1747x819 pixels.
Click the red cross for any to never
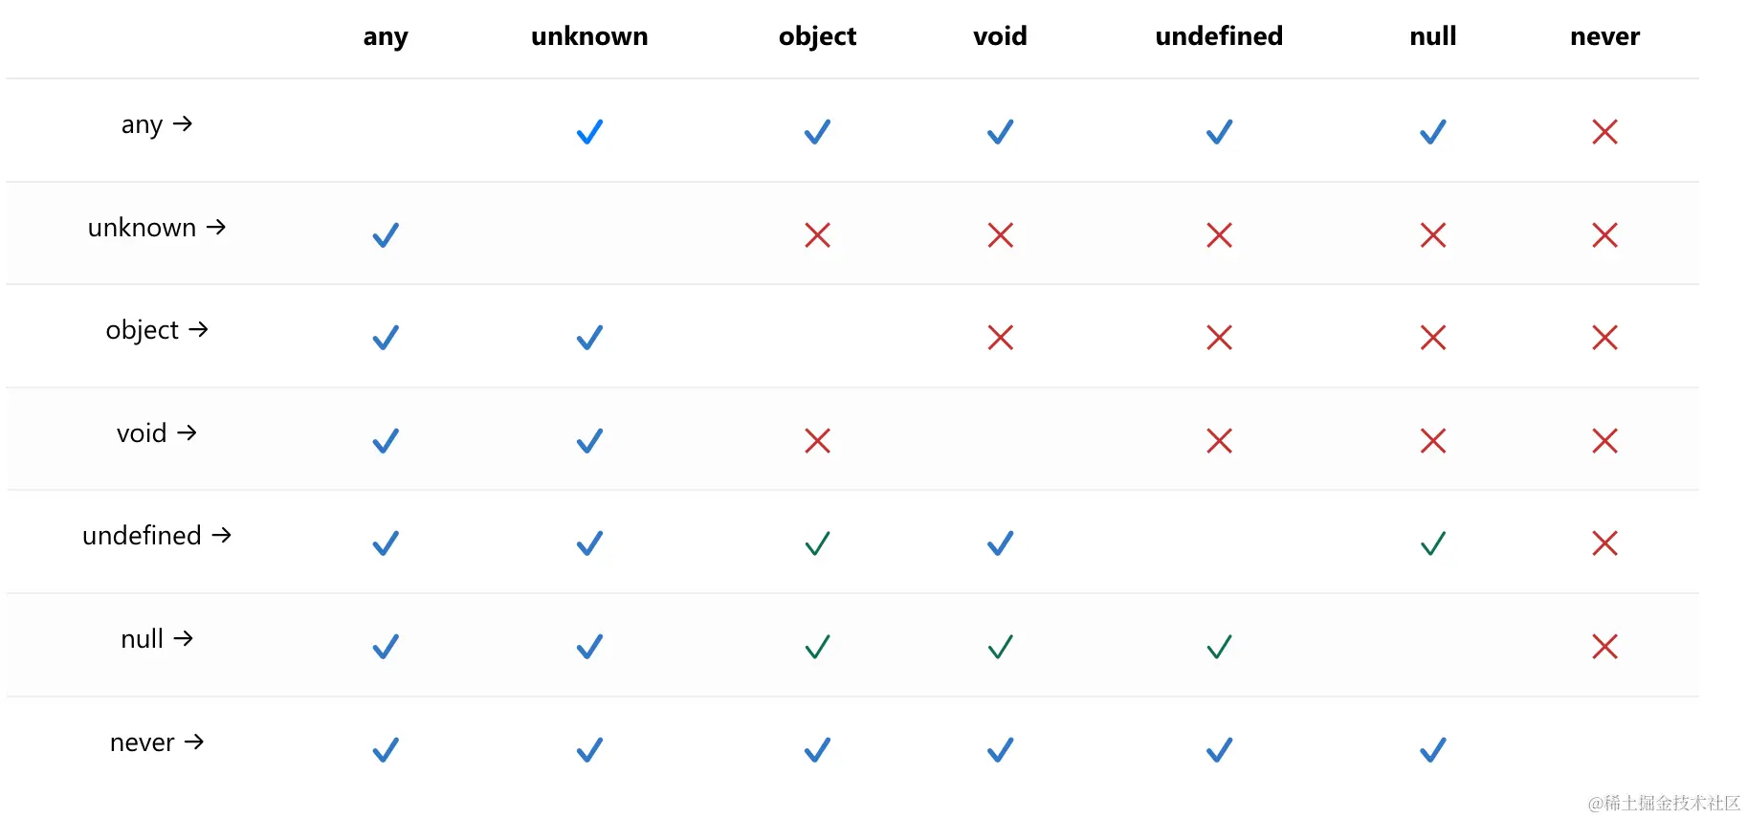1604,131
